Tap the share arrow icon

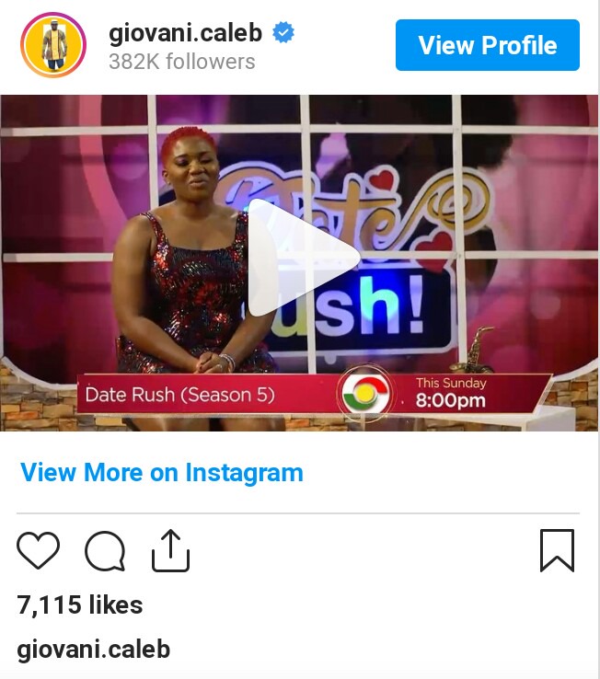click(x=170, y=550)
